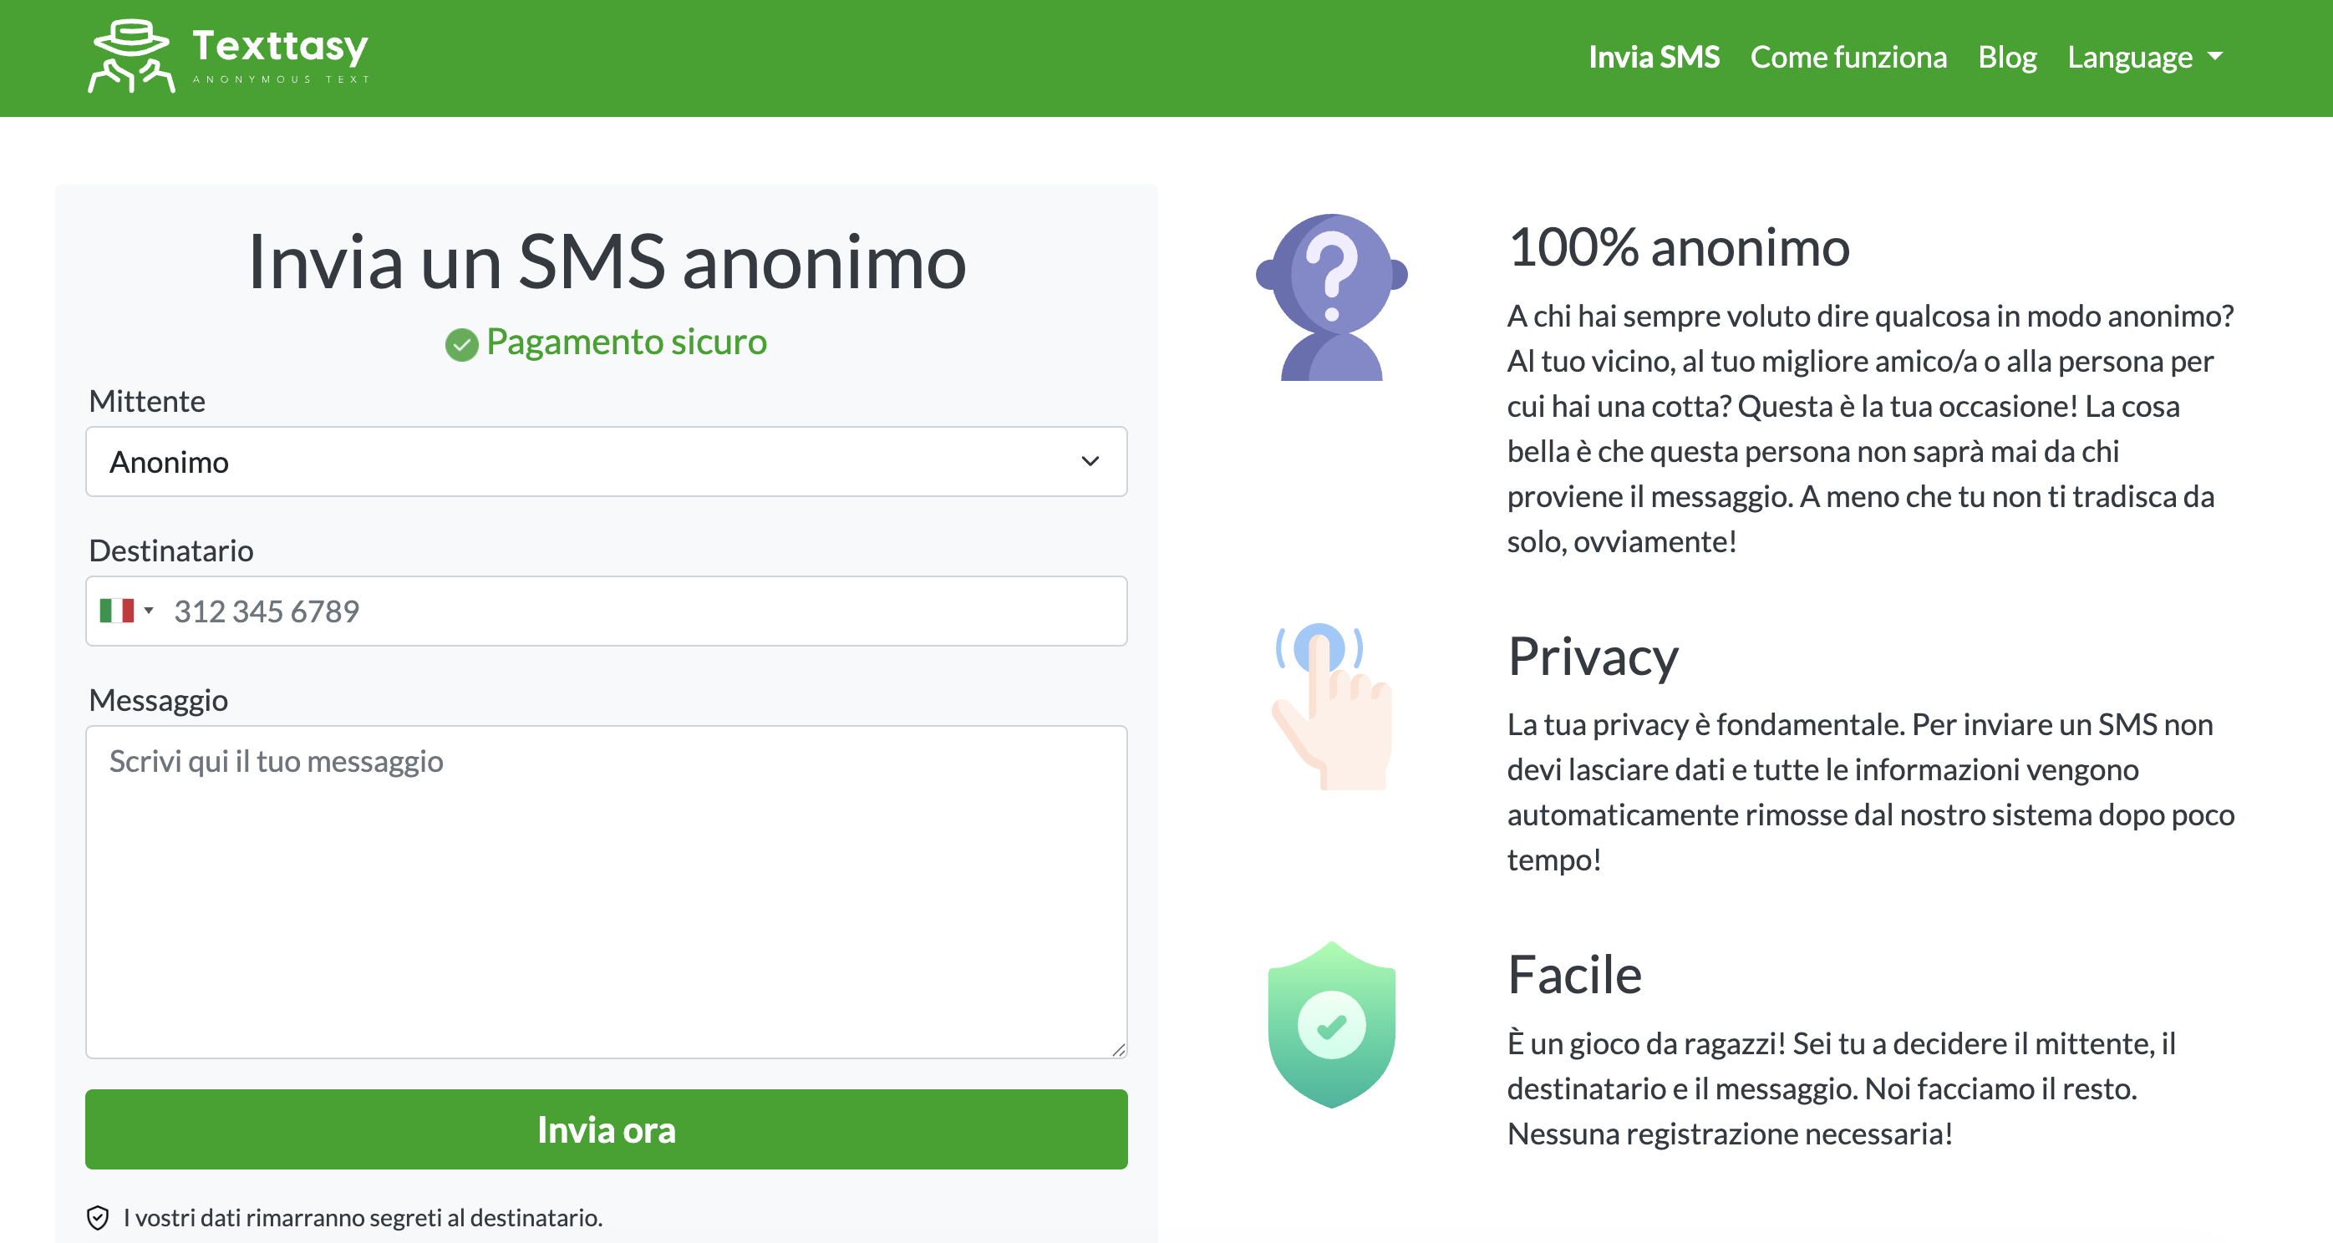Go to Invia SMS in navigation
Image resolution: width=2333 pixels, height=1243 pixels.
(x=1653, y=57)
